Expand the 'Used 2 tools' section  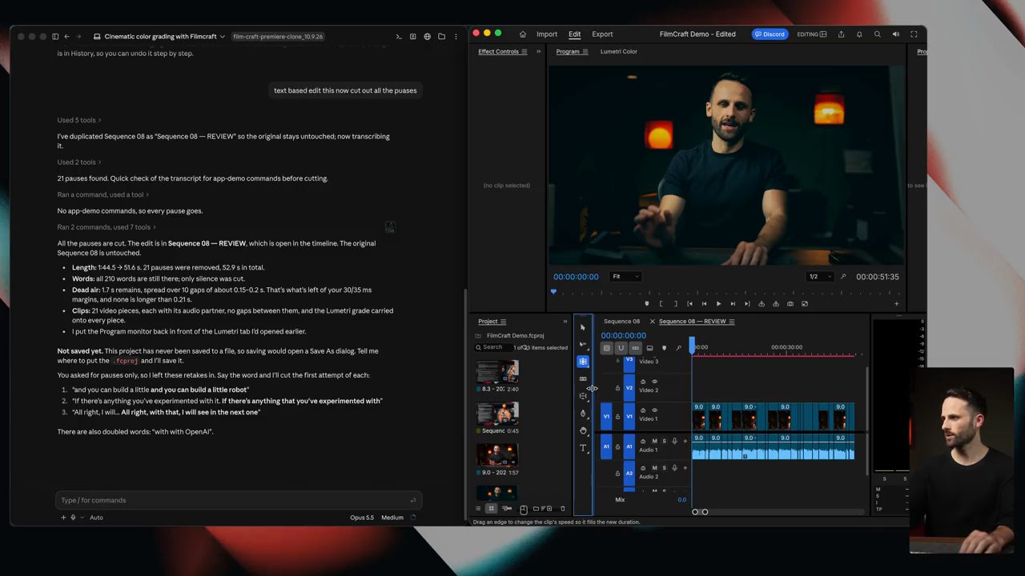click(x=79, y=162)
